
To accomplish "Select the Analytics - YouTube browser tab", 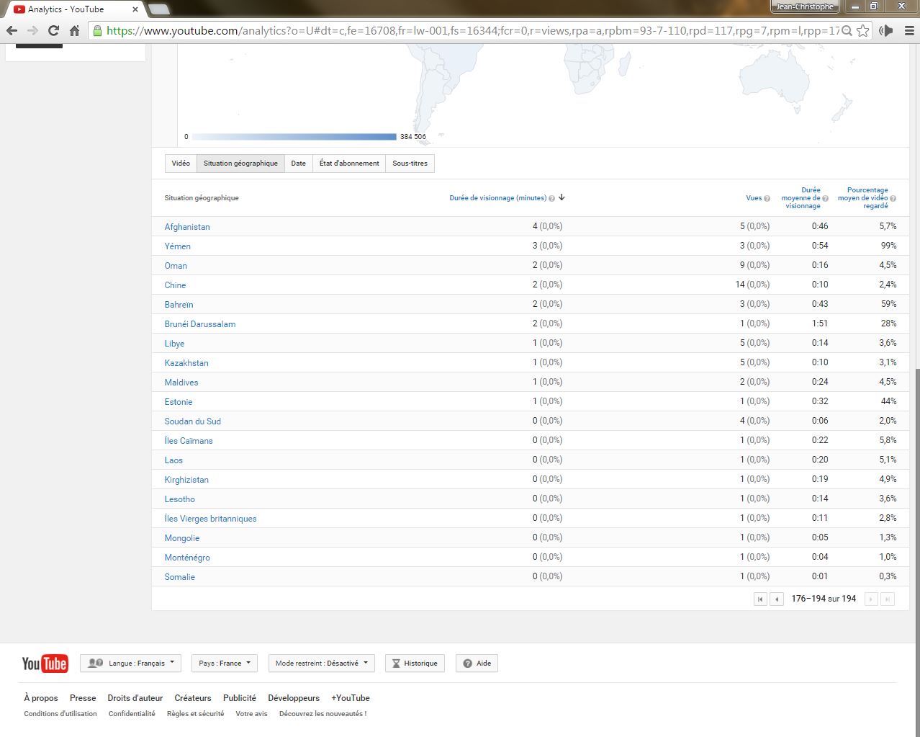I will [x=74, y=9].
